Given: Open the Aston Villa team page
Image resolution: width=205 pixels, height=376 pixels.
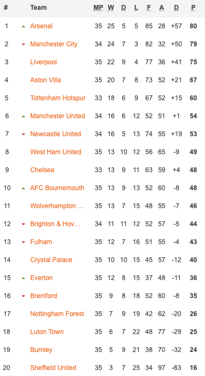Looking at the screenshot, I should pos(45,80).
